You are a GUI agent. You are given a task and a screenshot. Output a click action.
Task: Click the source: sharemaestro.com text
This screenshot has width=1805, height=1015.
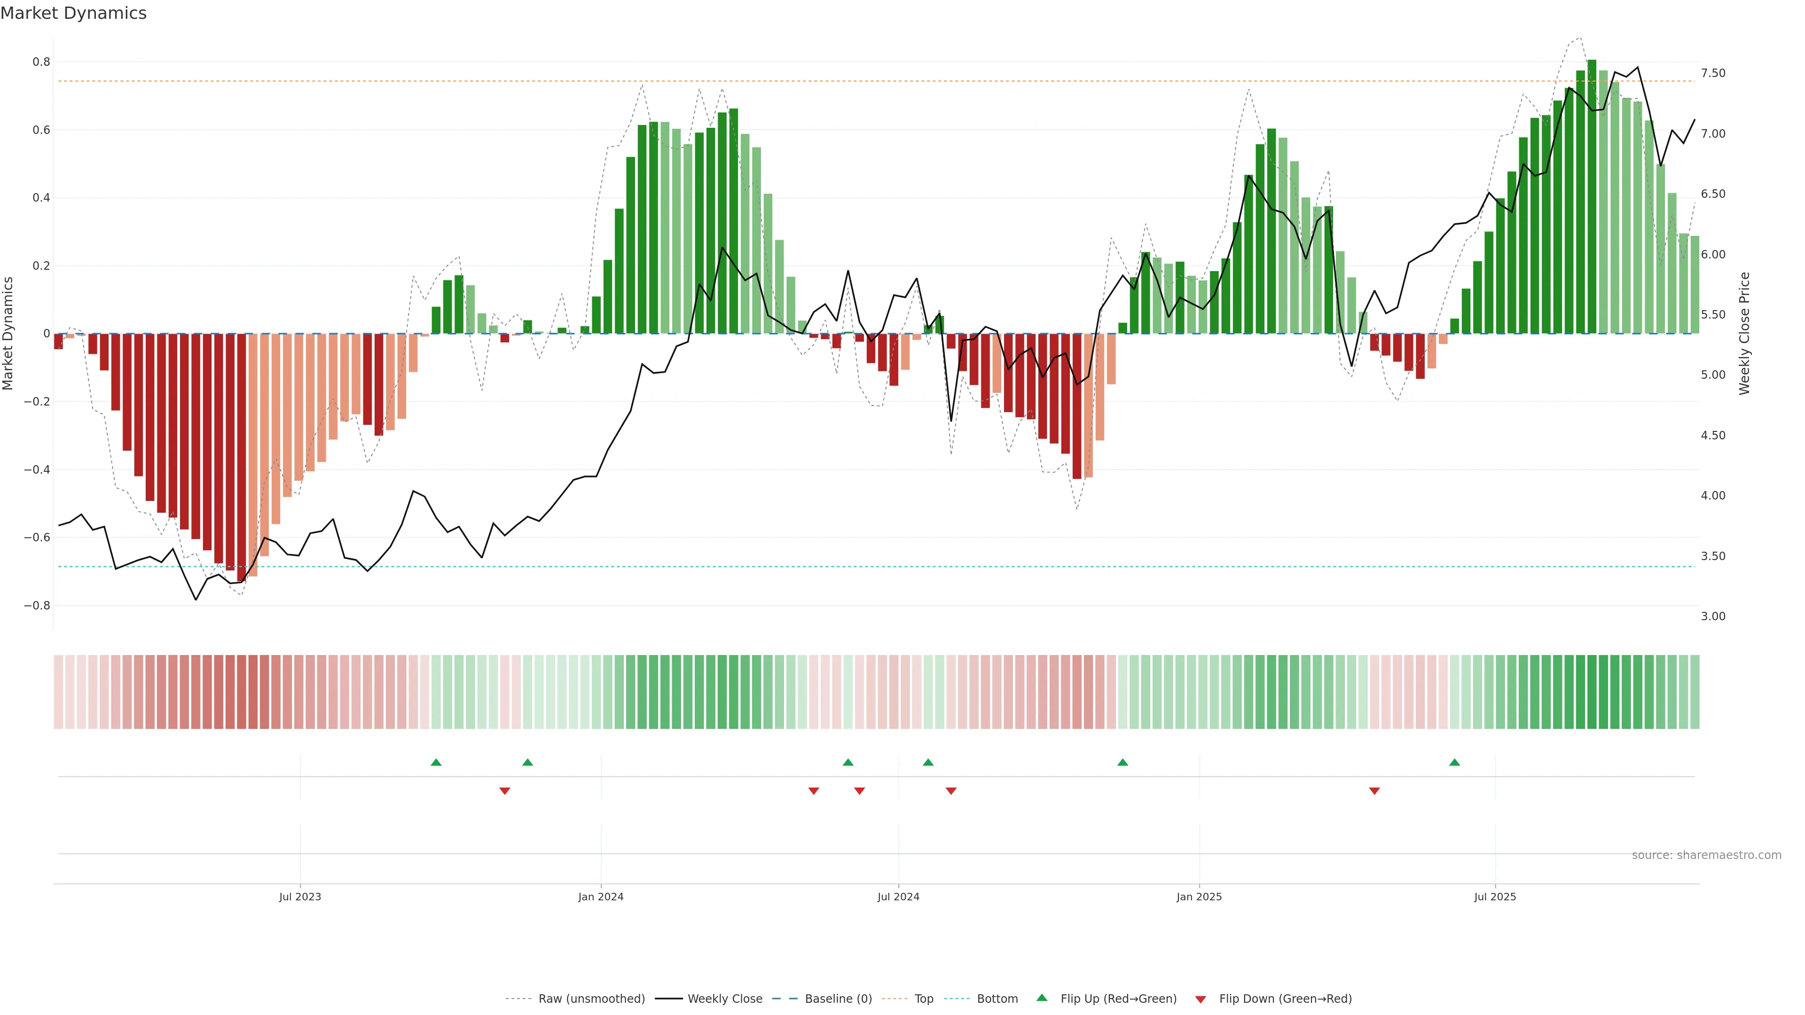point(1706,855)
